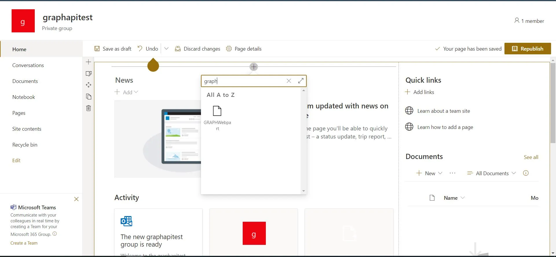
Task: Click the duplicate web part icon
Action: tap(89, 97)
